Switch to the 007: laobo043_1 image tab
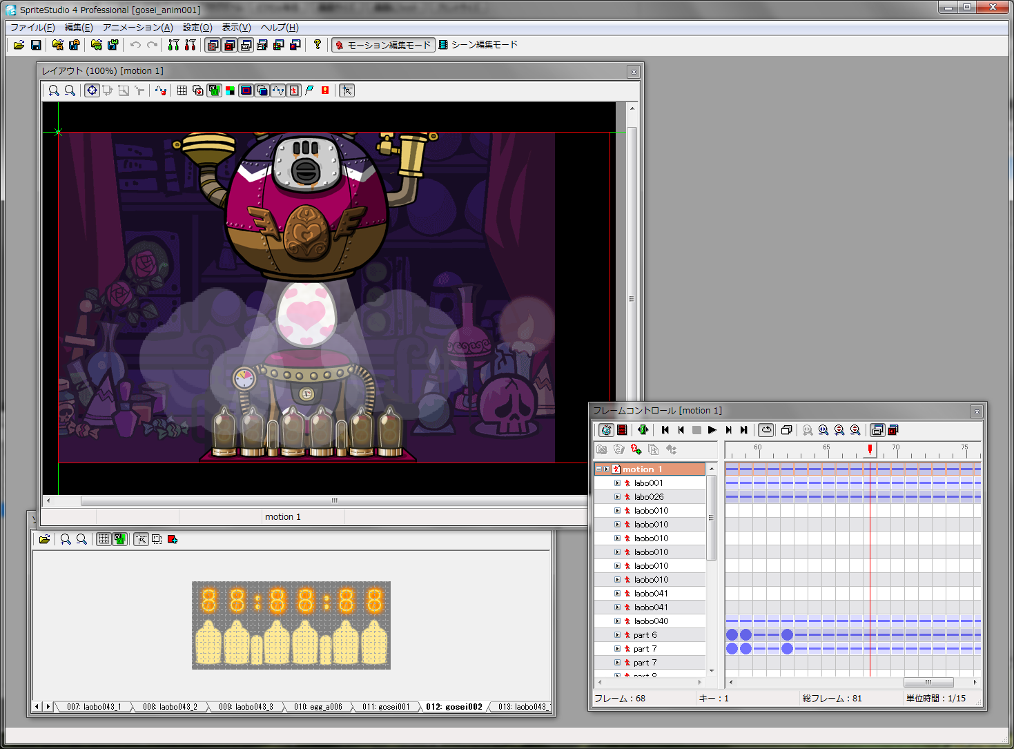 pyautogui.click(x=93, y=707)
